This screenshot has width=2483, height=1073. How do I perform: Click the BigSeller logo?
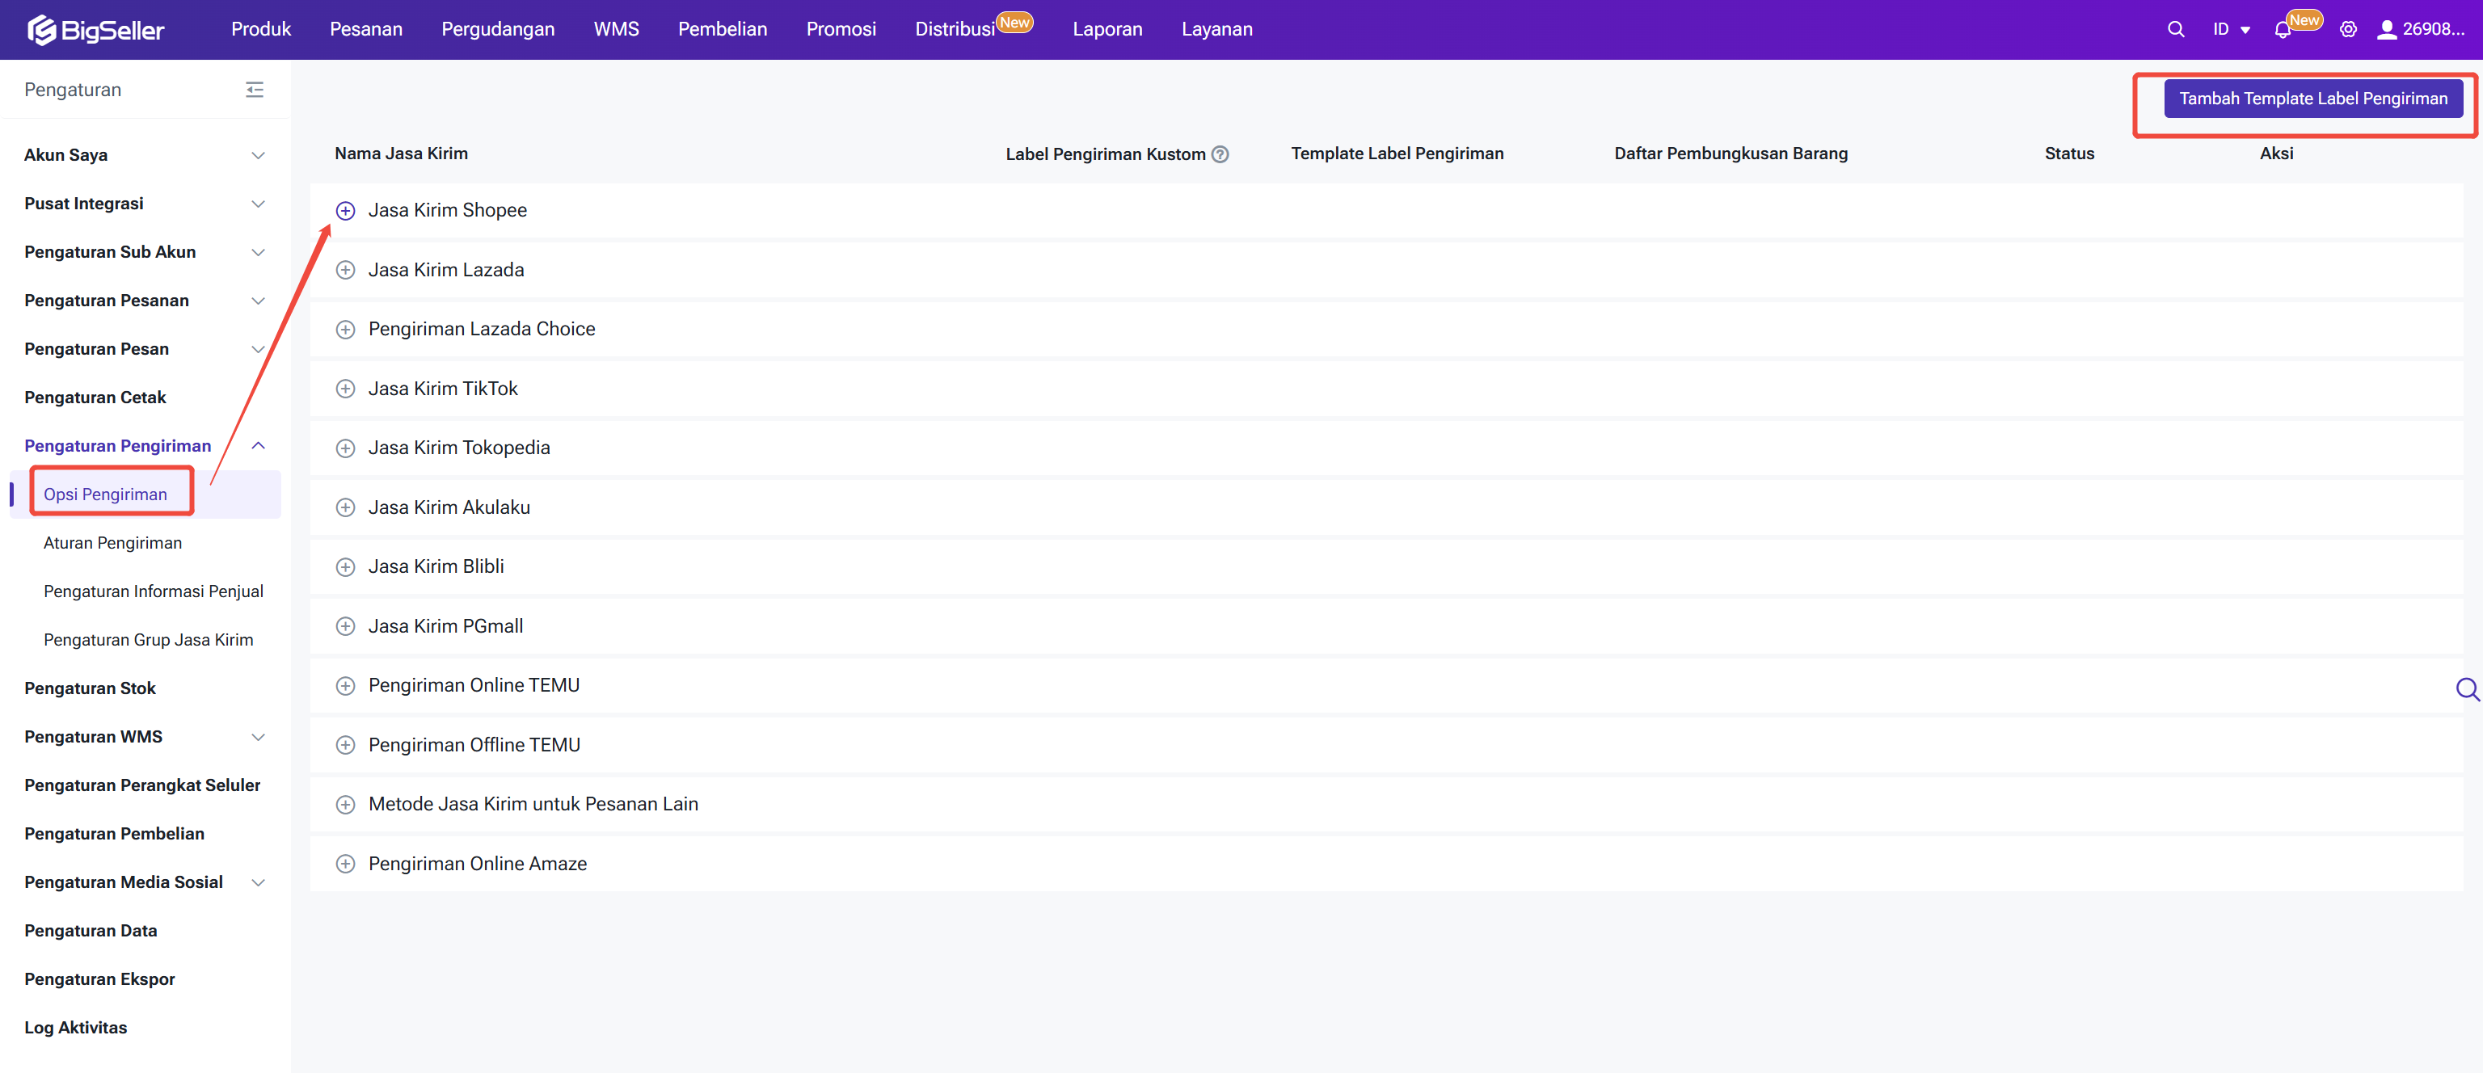pos(96,30)
